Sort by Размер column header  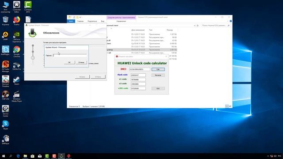[x=170, y=30]
